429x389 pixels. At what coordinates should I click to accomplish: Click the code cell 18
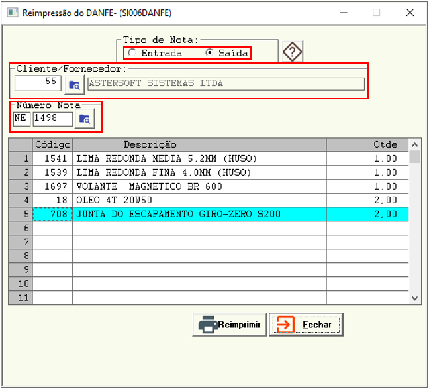pyautogui.click(x=52, y=200)
